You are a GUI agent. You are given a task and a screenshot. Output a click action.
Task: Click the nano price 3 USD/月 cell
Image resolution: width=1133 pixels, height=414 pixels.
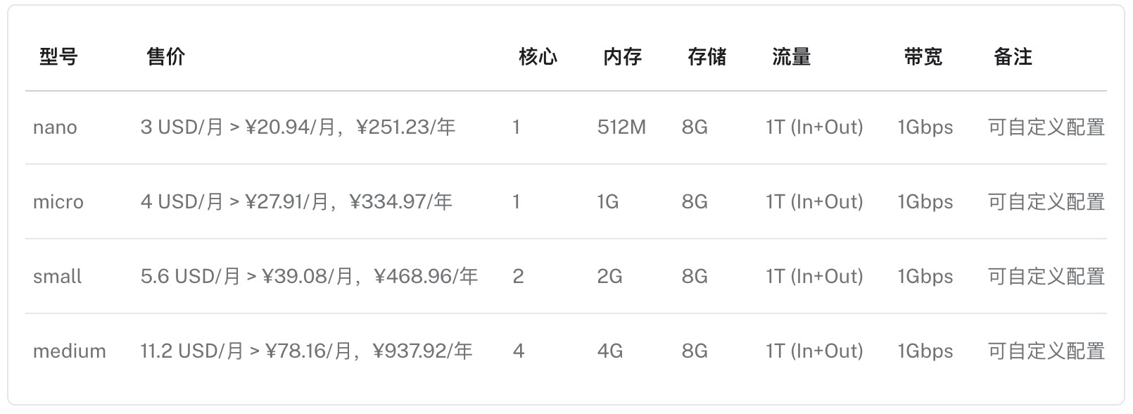pyautogui.click(x=298, y=127)
